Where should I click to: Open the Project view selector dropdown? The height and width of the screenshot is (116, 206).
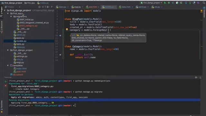point(13,7)
